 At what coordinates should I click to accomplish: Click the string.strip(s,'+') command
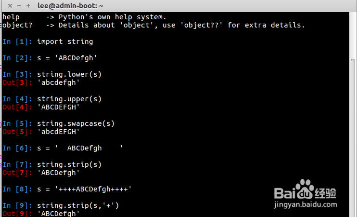coord(78,205)
